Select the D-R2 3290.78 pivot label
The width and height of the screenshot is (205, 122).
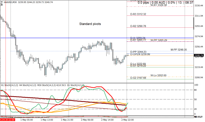pyautogui.click(x=138, y=26)
